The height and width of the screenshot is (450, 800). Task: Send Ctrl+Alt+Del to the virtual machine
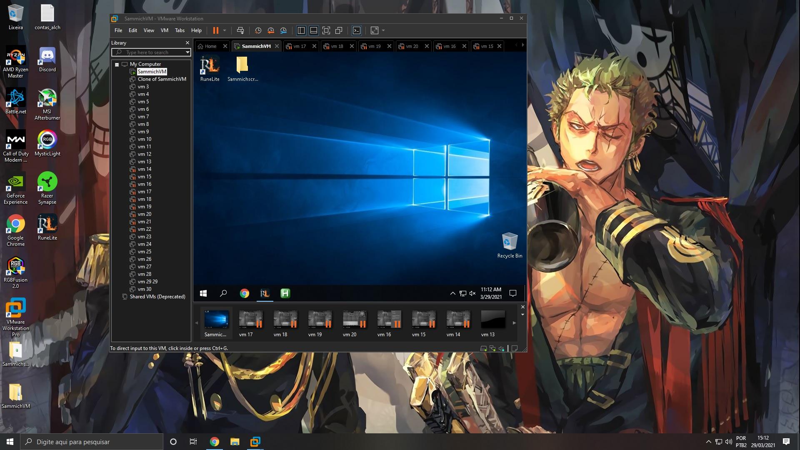(240, 30)
